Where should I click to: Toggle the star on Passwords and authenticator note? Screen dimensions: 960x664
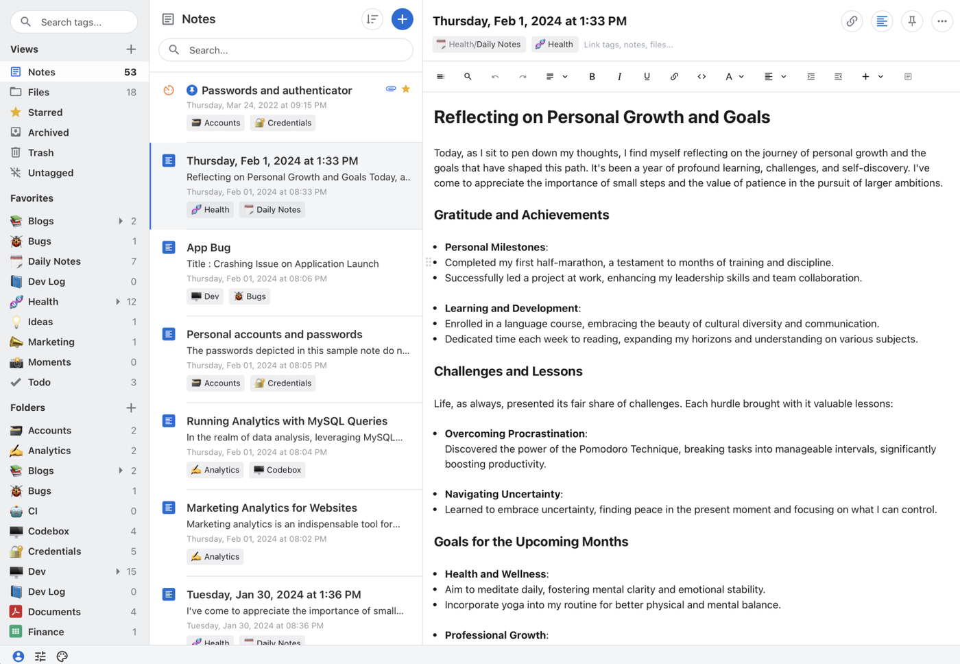coord(406,89)
